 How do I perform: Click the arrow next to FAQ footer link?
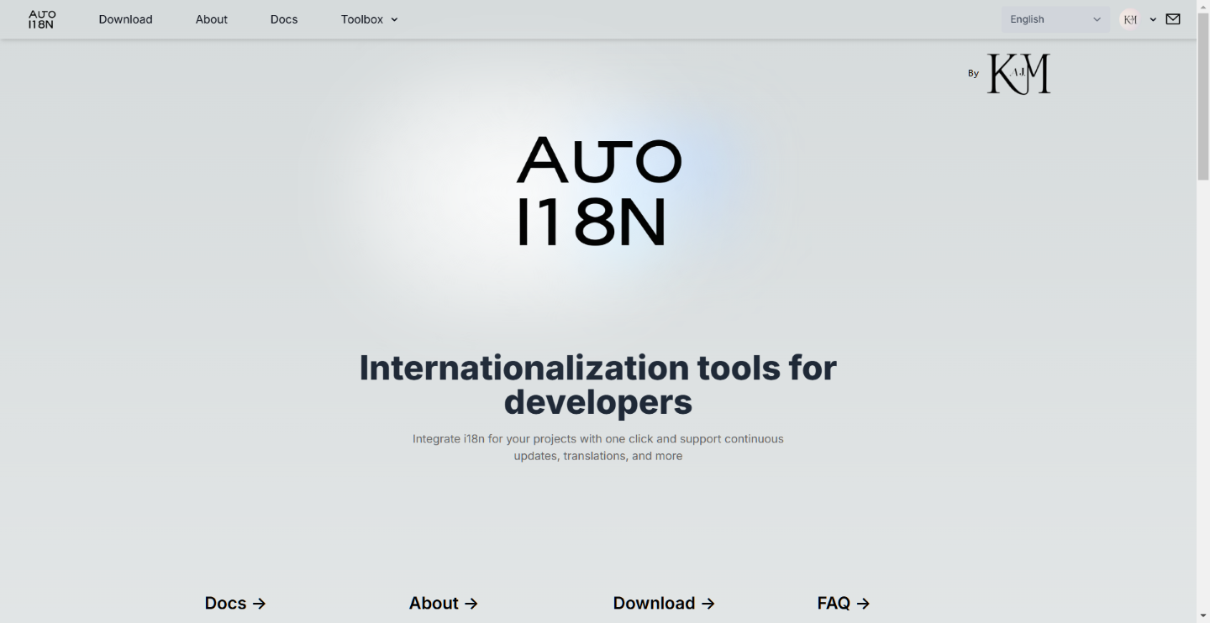click(x=863, y=603)
